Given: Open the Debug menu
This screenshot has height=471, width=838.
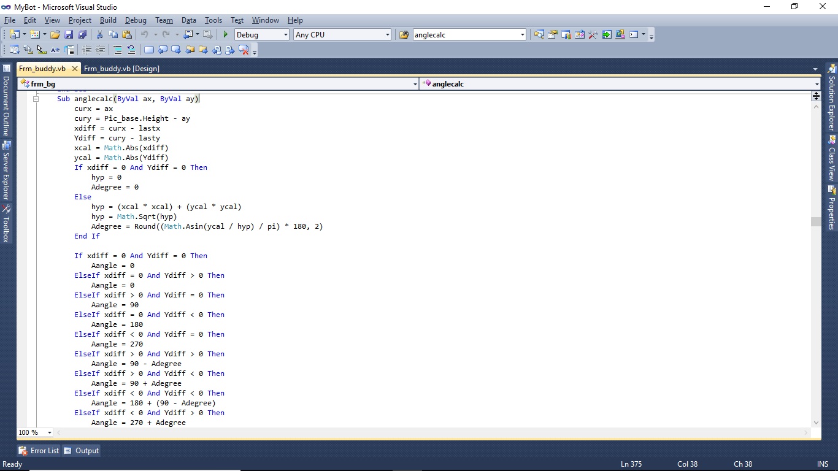Looking at the screenshot, I should click(x=136, y=20).
